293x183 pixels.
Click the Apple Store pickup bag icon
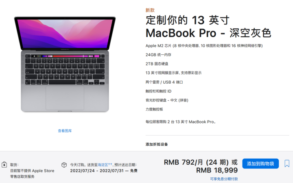tap(4, 165)
